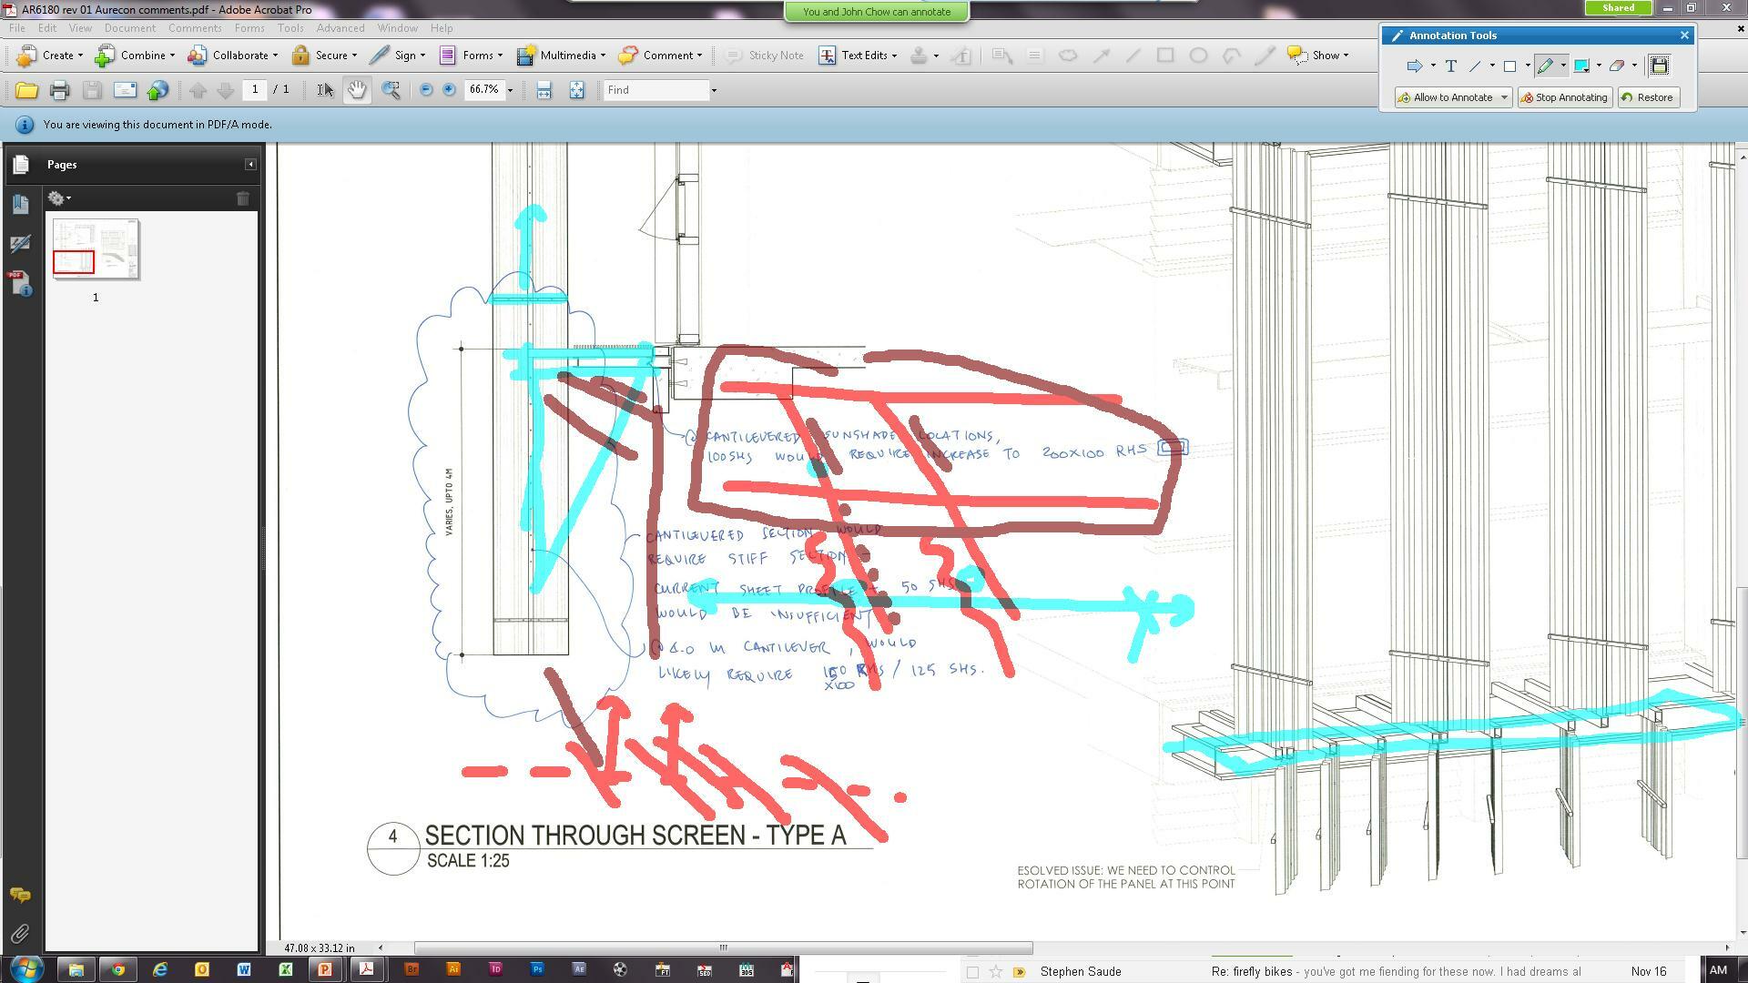Click the Windows Start button

pyautogui.click(x=26, y=968)
